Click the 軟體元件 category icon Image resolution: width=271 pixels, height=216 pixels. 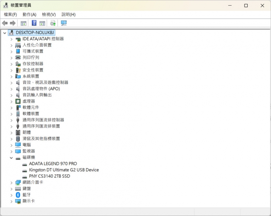18,108
